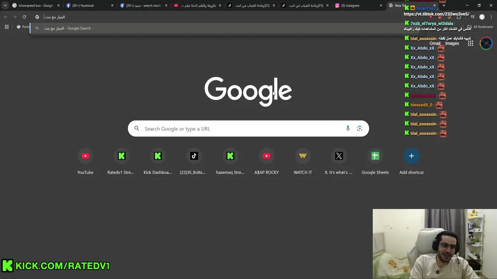
Task: Close the Facebook search results tab
Action: pos(166,5)
